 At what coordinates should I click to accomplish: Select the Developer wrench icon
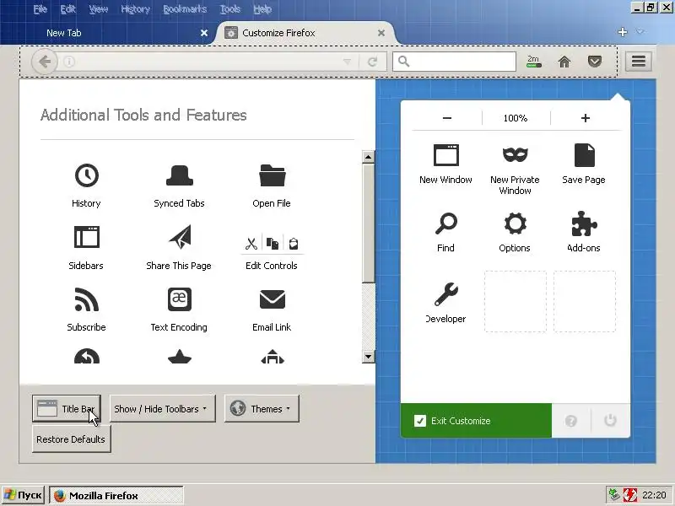click(446, 293)
